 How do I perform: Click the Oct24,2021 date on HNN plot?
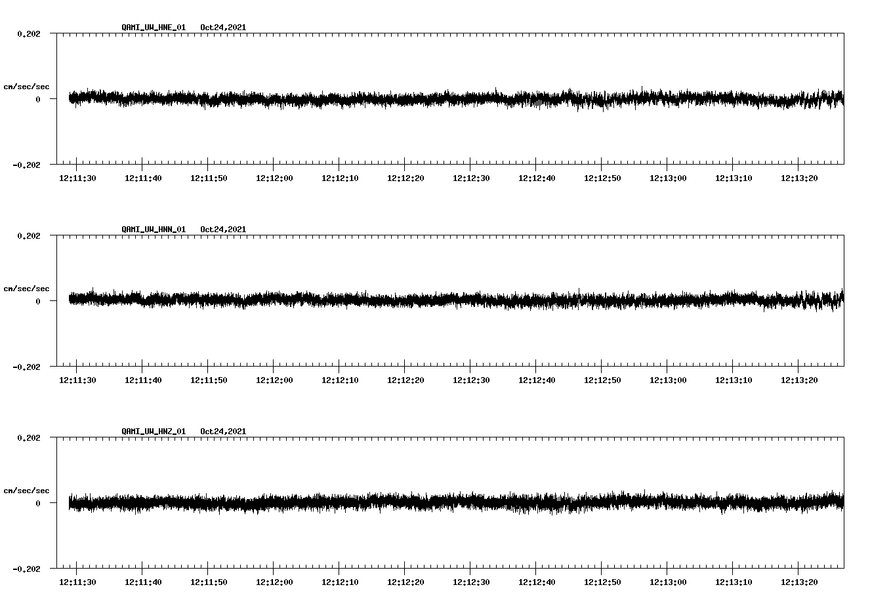[223, 230]
